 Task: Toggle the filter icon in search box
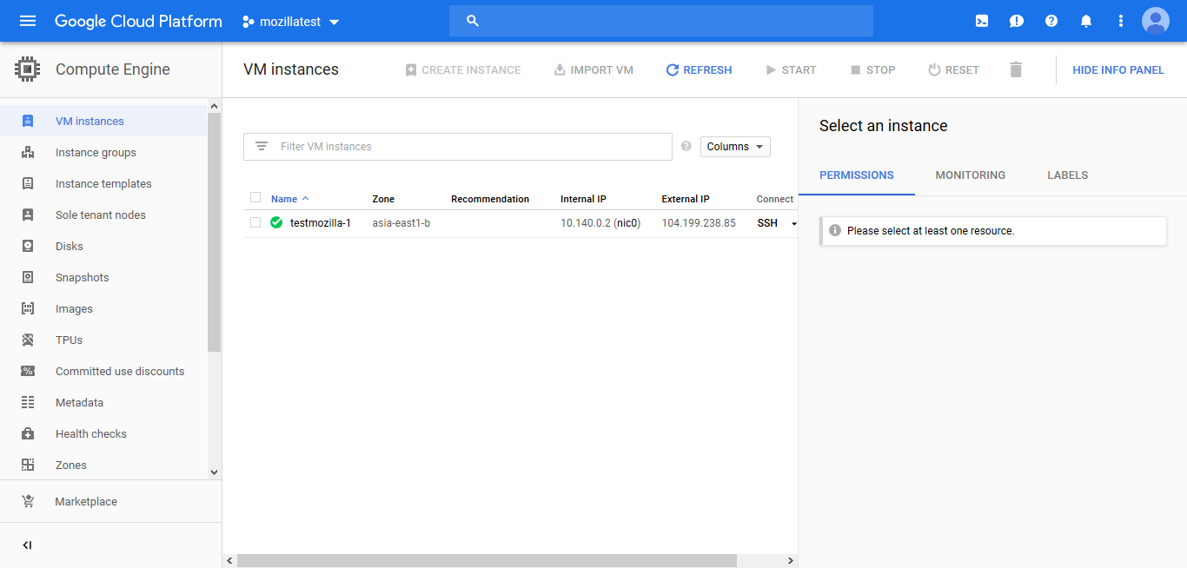[261, 146]
